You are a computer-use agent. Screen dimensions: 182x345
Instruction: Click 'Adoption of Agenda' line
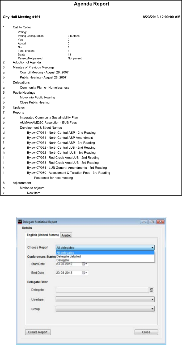tap(27, 62)
